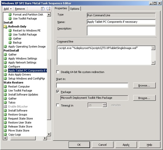Click the check icon beside Apply Operating System Image
163x150 pixels.
point(5,47)
